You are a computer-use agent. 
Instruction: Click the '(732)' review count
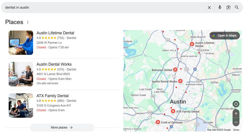[60, 38]
